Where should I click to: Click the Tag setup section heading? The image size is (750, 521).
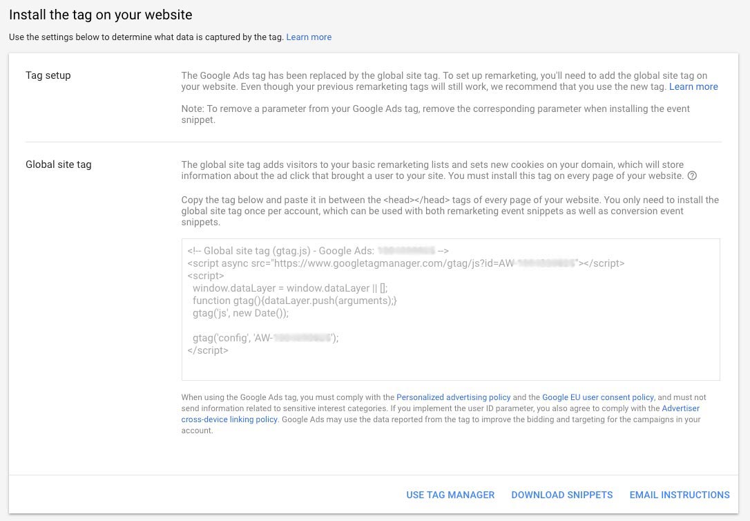48,75
